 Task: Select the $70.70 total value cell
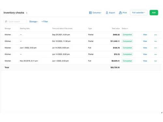point(117,54)
